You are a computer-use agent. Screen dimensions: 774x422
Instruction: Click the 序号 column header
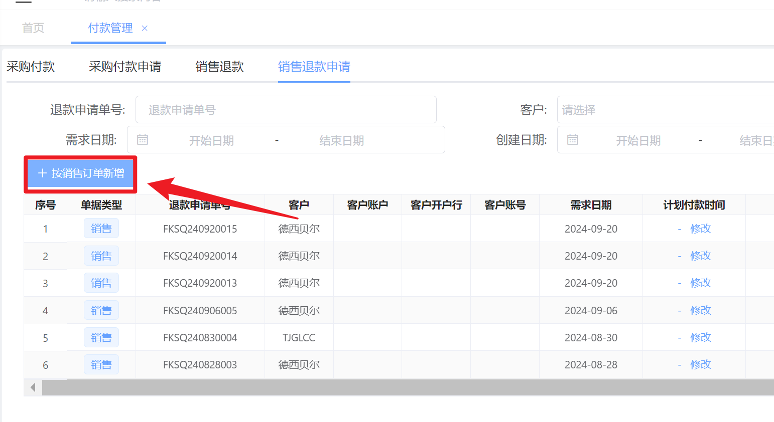click(45, 205)
